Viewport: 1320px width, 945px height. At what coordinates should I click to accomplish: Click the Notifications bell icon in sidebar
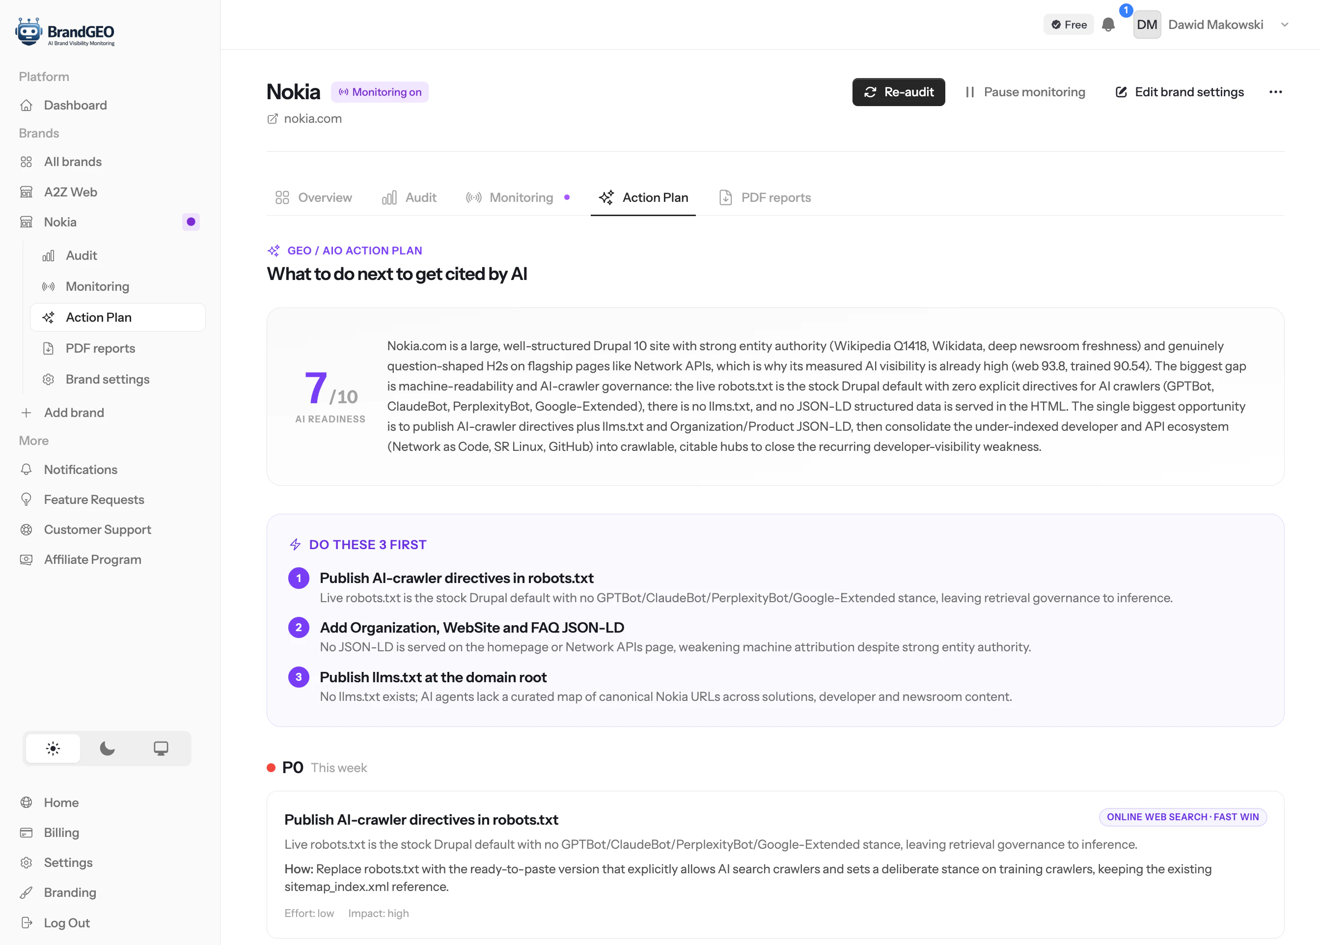pos(26,470)
